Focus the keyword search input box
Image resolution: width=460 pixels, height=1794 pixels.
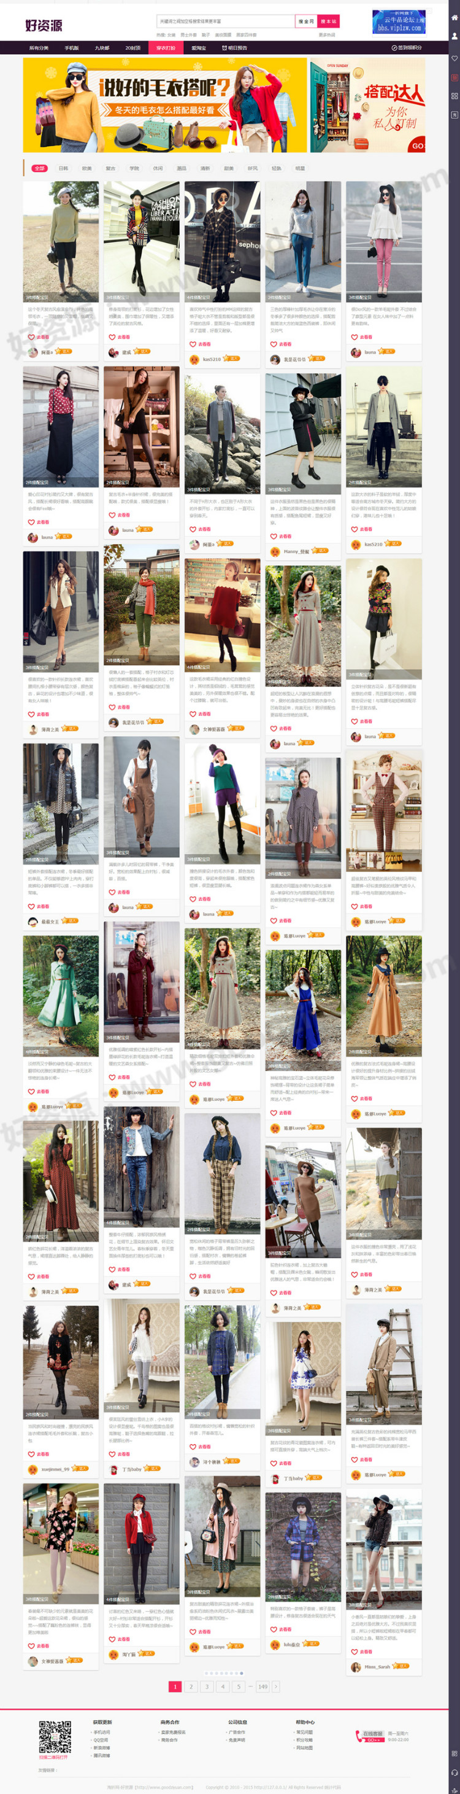(x=226, y=21)
